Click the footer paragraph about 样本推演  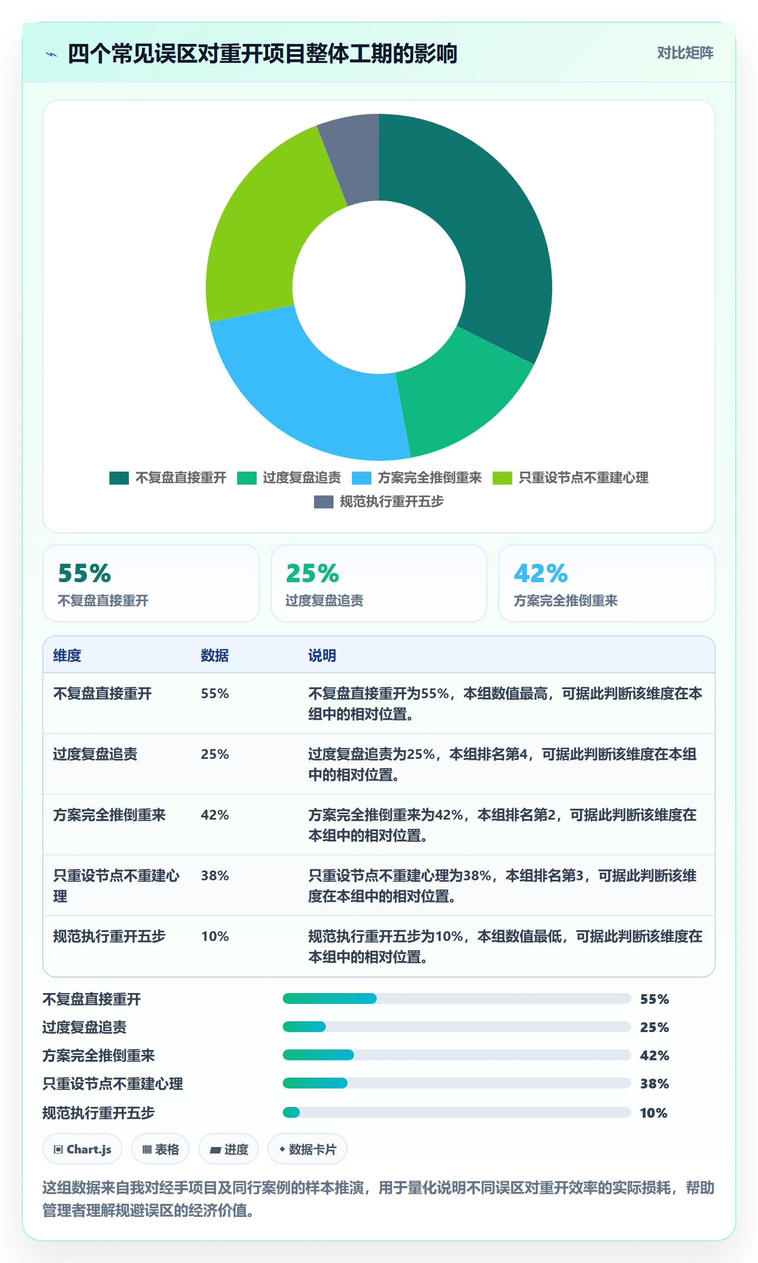378,1198
